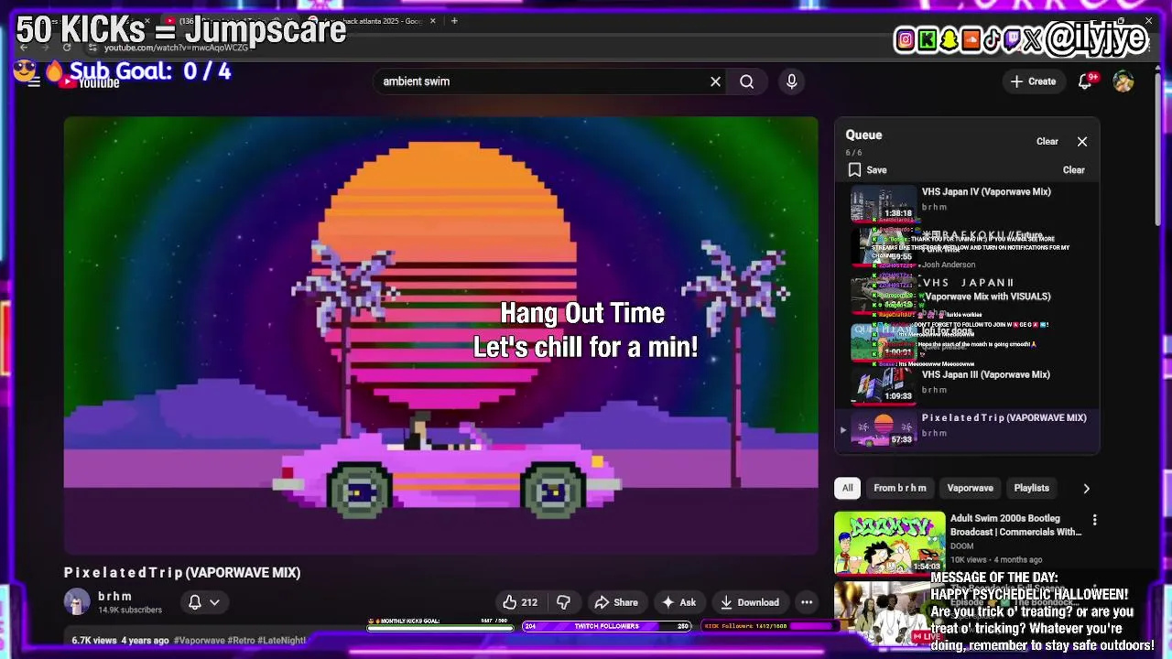Screen dimensions: 1172x659
Task: Open the account avatar menu
Action: point(1123,81)
